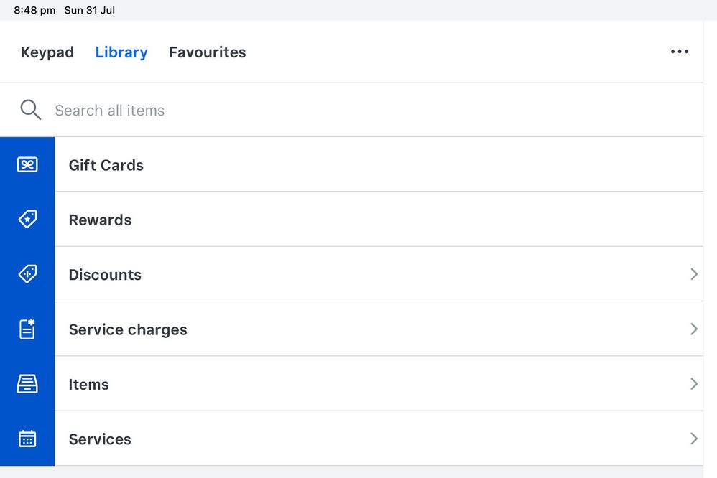Expand Discounts with its chevron arrow

click(x=693, y=274)
